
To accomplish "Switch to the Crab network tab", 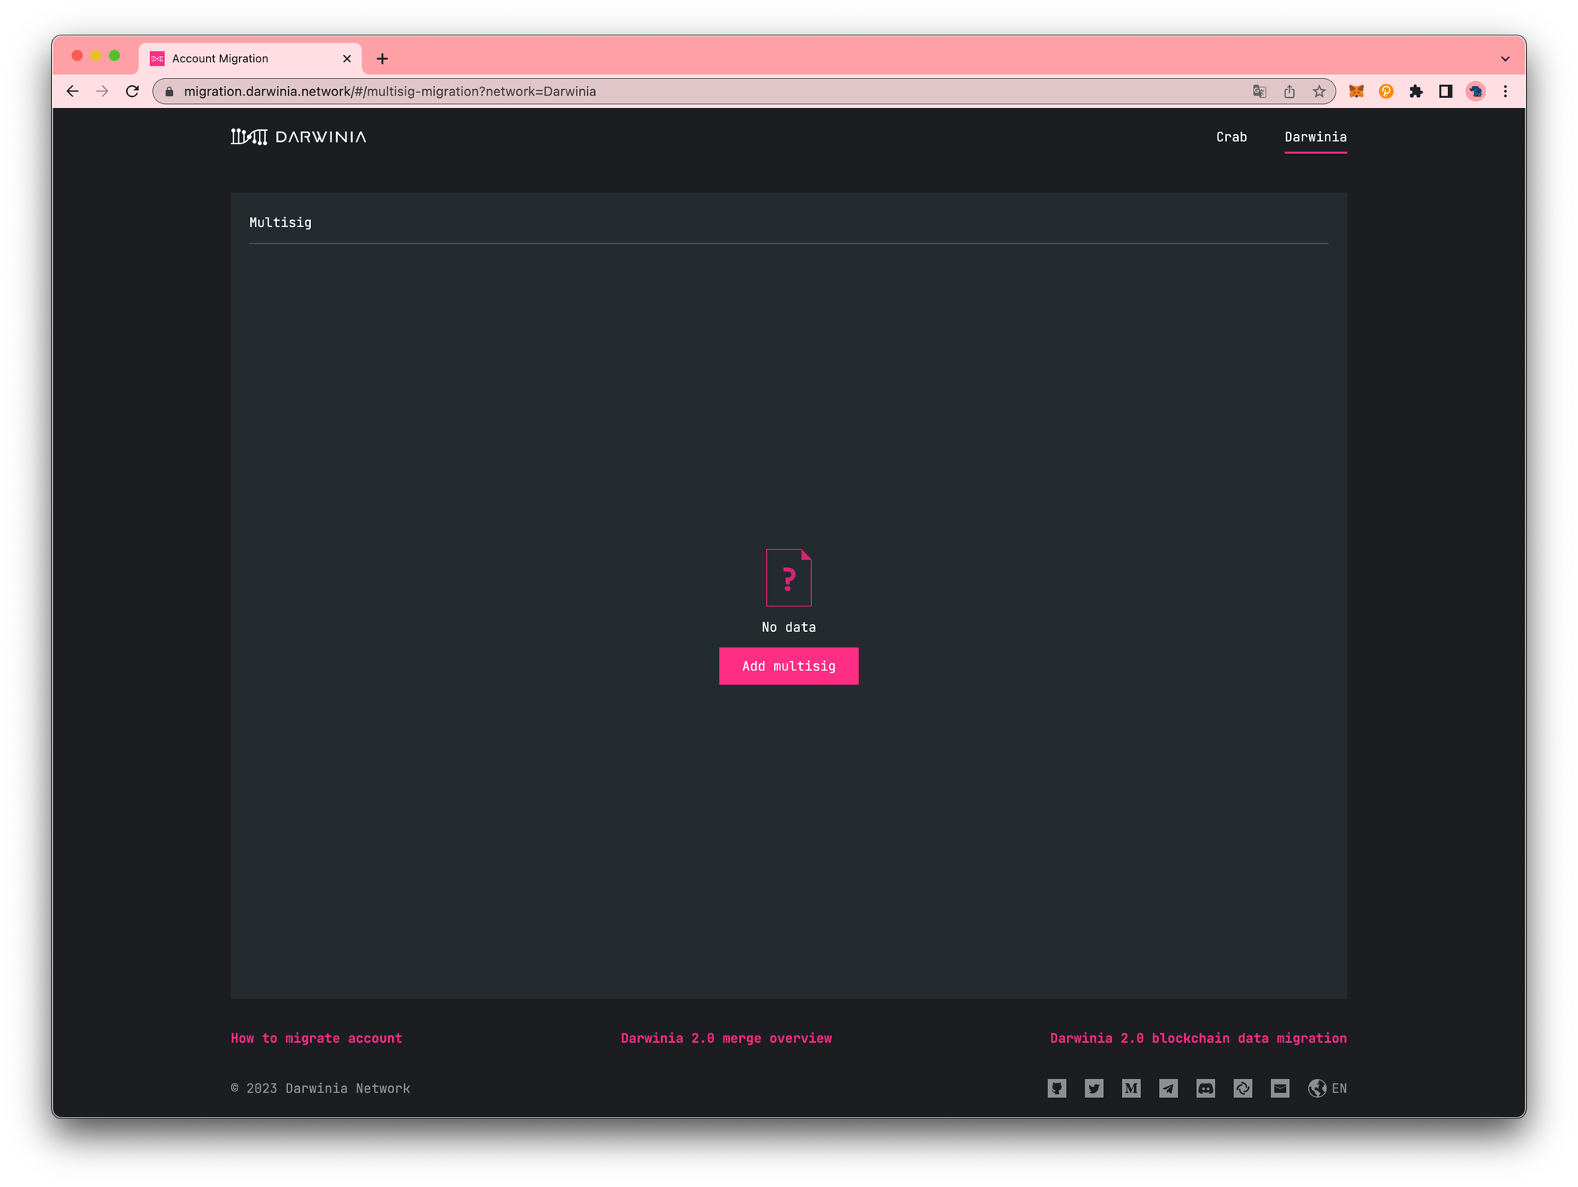I will [1231, 137].
